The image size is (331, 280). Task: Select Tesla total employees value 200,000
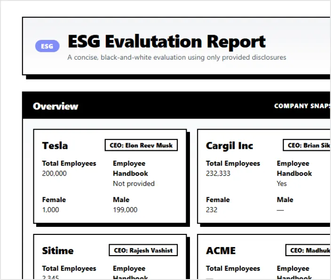(x=54, y=173)
